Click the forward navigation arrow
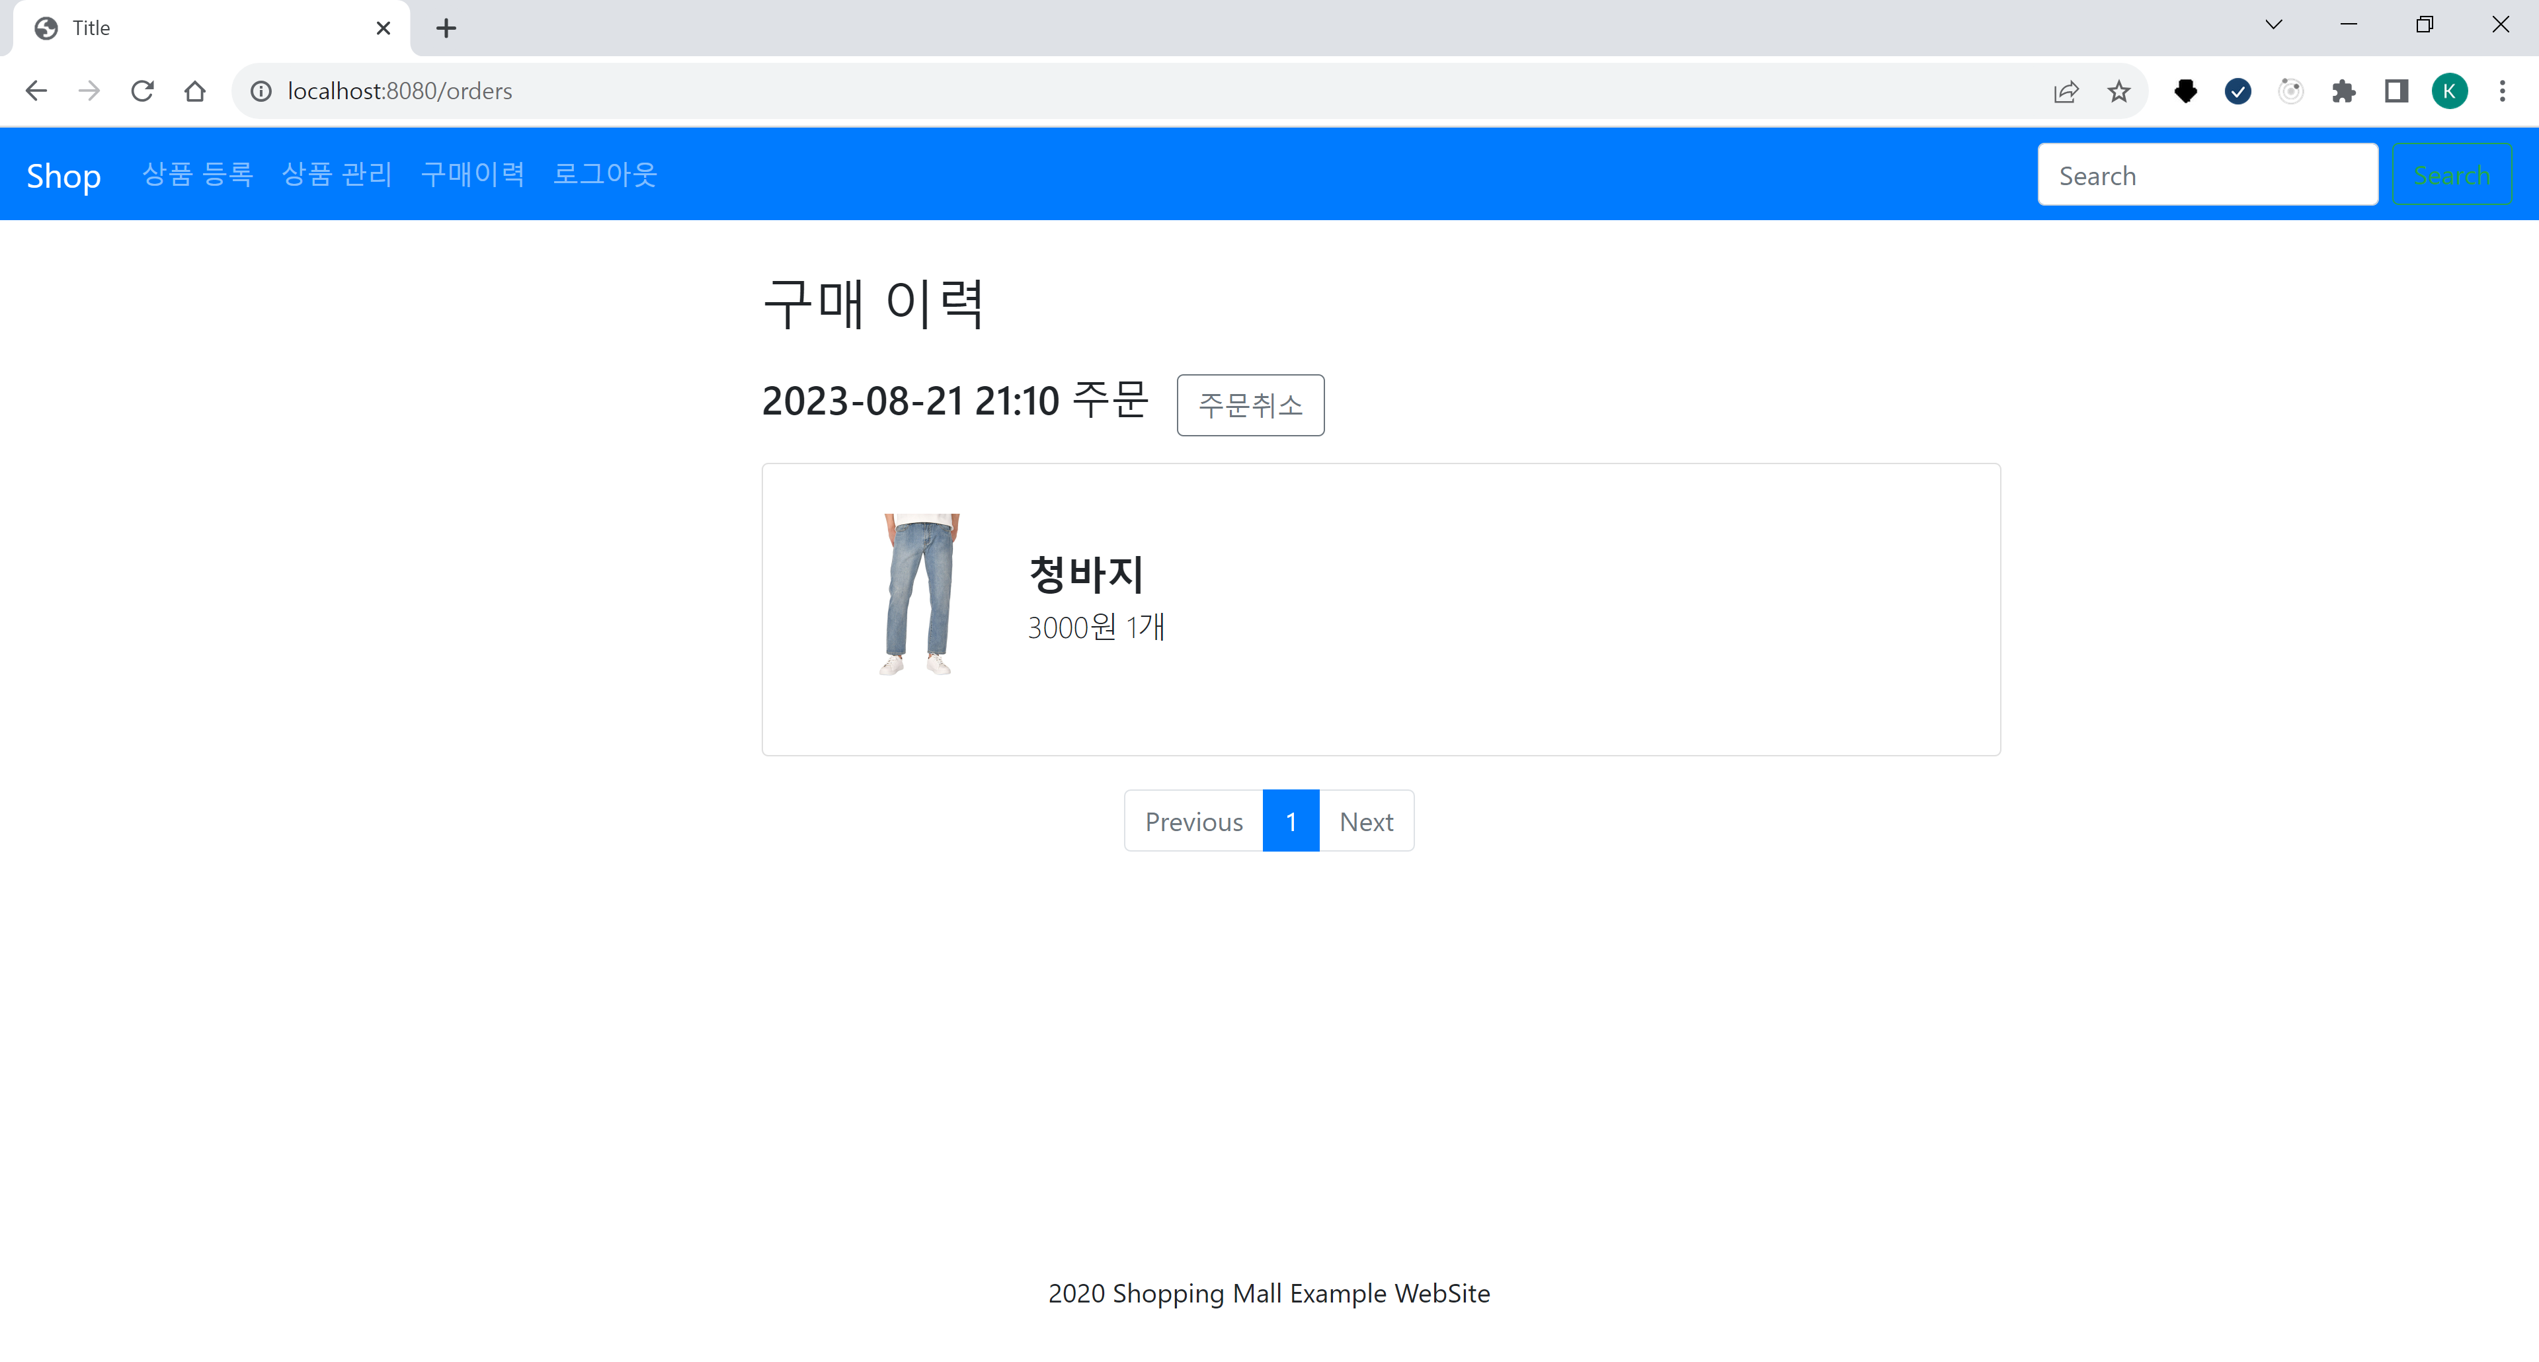2539x1362 pixels. tap(90, 91)
